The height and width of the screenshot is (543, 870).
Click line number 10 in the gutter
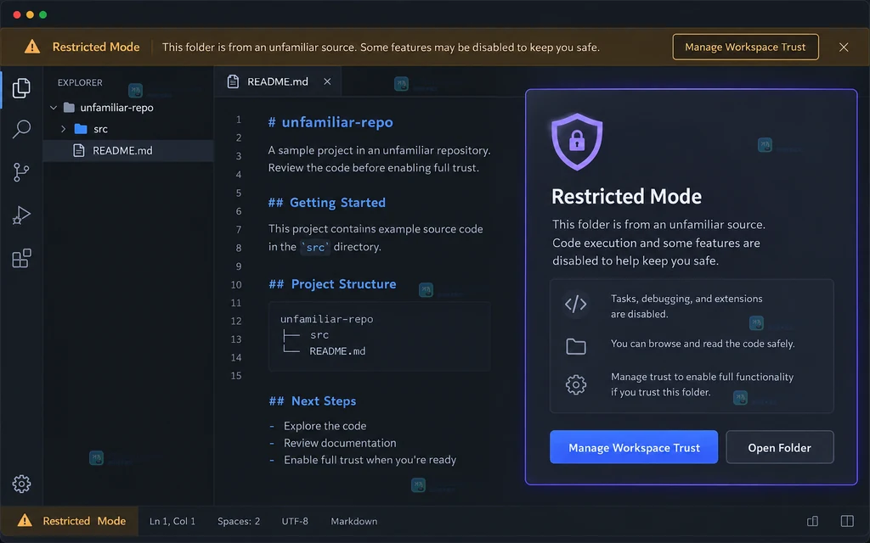[x=236, y=284]
